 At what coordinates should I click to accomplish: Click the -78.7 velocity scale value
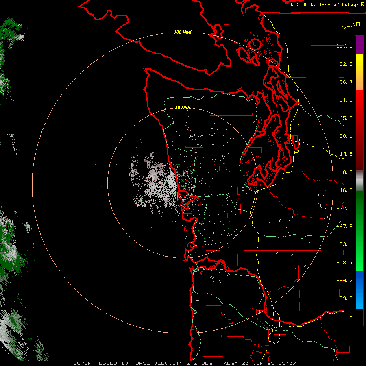click(344, 263)
